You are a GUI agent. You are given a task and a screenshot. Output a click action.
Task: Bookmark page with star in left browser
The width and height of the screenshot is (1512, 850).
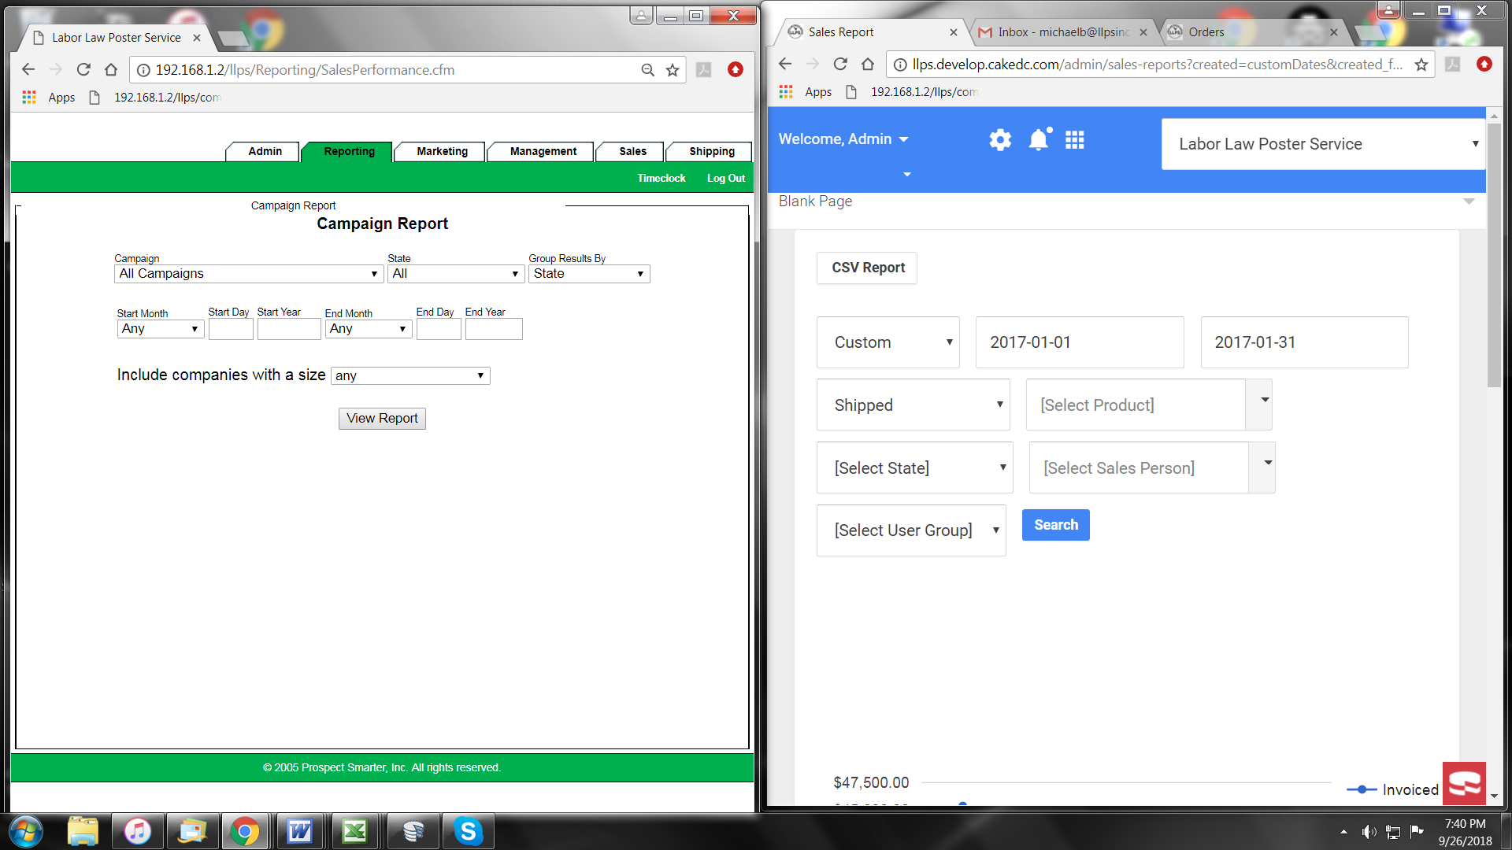(673, 70)
